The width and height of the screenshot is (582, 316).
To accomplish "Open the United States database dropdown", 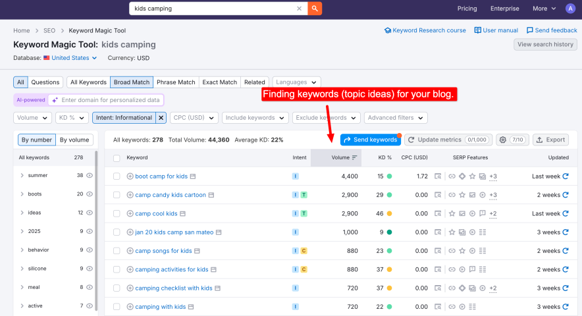I will pos(70,58).
